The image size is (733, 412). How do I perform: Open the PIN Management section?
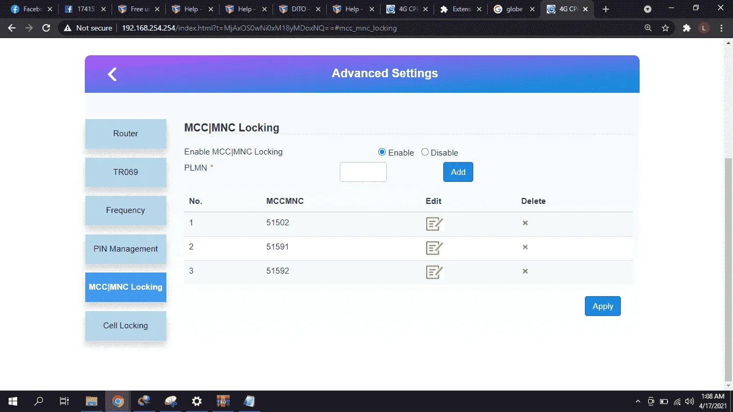coord(126,249)
